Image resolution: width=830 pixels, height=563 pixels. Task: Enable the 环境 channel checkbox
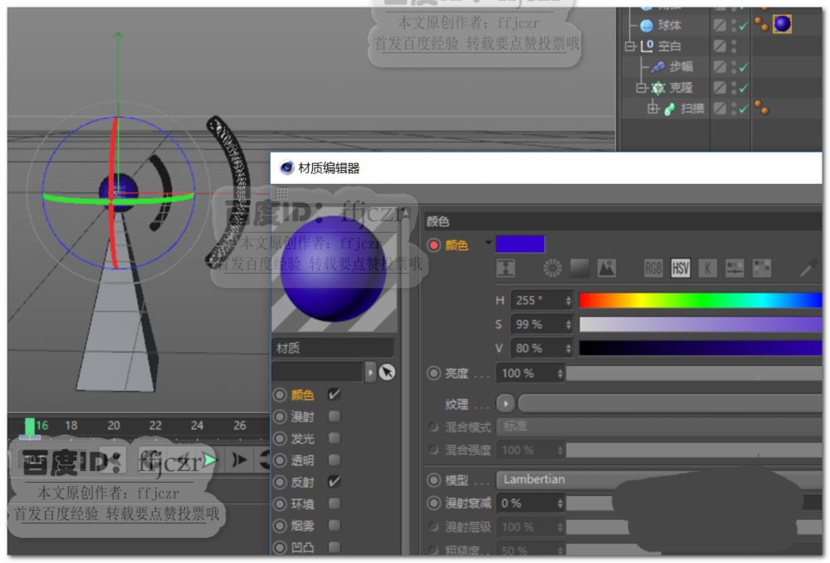(x=334, y=504)
